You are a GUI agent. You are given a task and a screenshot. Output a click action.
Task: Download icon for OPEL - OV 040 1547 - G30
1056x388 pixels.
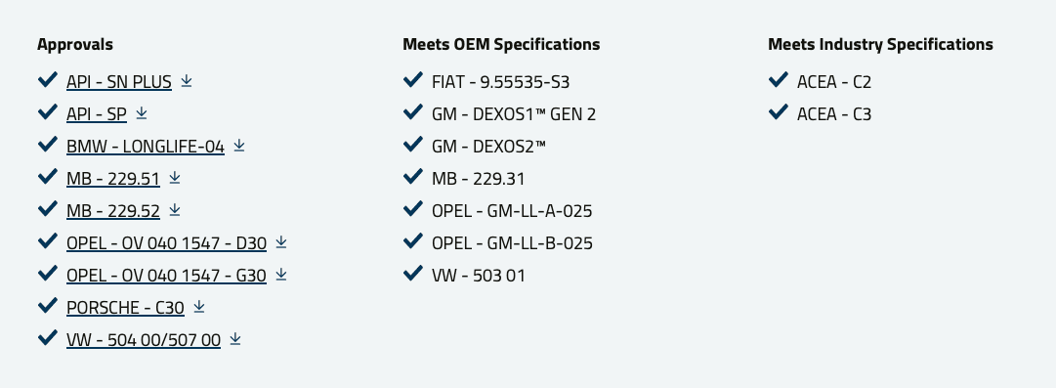point(281,275)
